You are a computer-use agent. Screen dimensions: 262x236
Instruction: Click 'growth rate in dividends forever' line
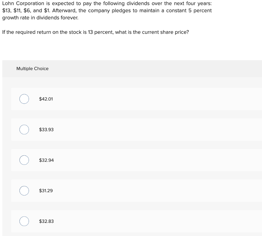coord(40,18)
